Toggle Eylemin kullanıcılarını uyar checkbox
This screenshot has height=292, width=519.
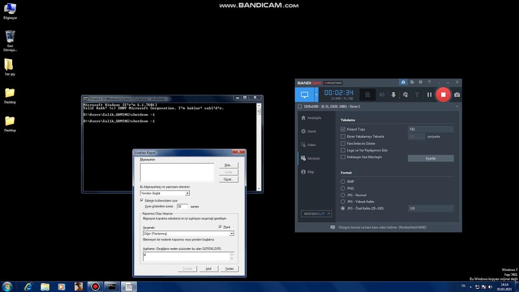coord(142,200)
